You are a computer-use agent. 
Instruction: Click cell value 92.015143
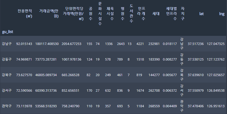point(24,44)
